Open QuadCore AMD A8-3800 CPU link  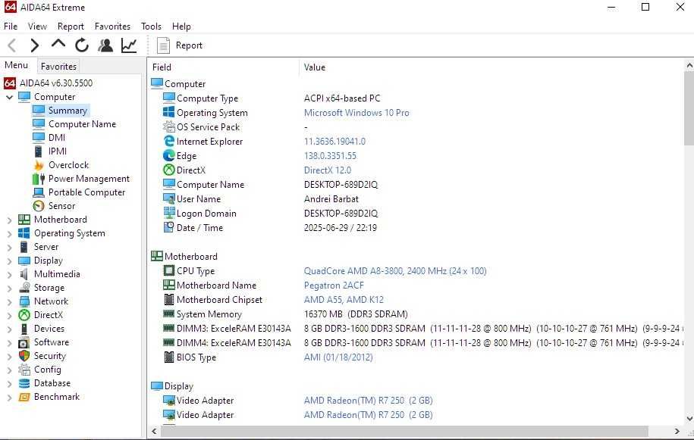(395, 271)
